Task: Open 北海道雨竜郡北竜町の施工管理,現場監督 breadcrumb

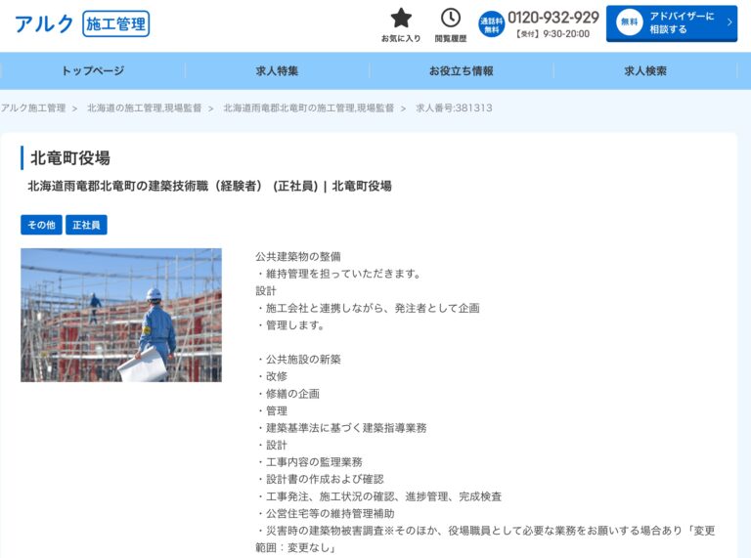Action: (308, 108)
